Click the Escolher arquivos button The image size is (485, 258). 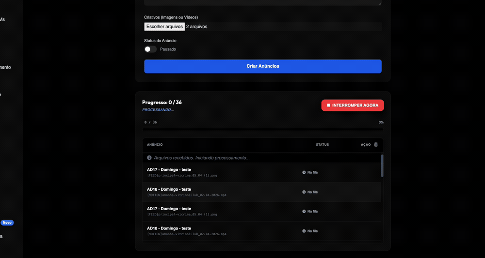tap(164, 27)
